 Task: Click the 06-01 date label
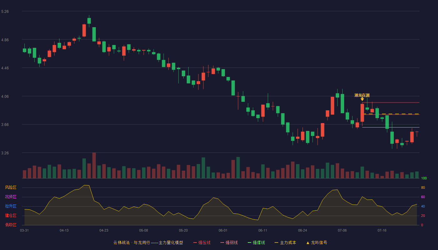click(223, 230)
